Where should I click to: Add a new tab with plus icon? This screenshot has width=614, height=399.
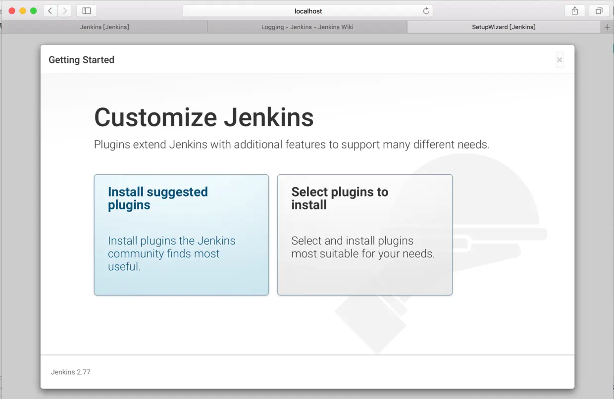[607, 27]
